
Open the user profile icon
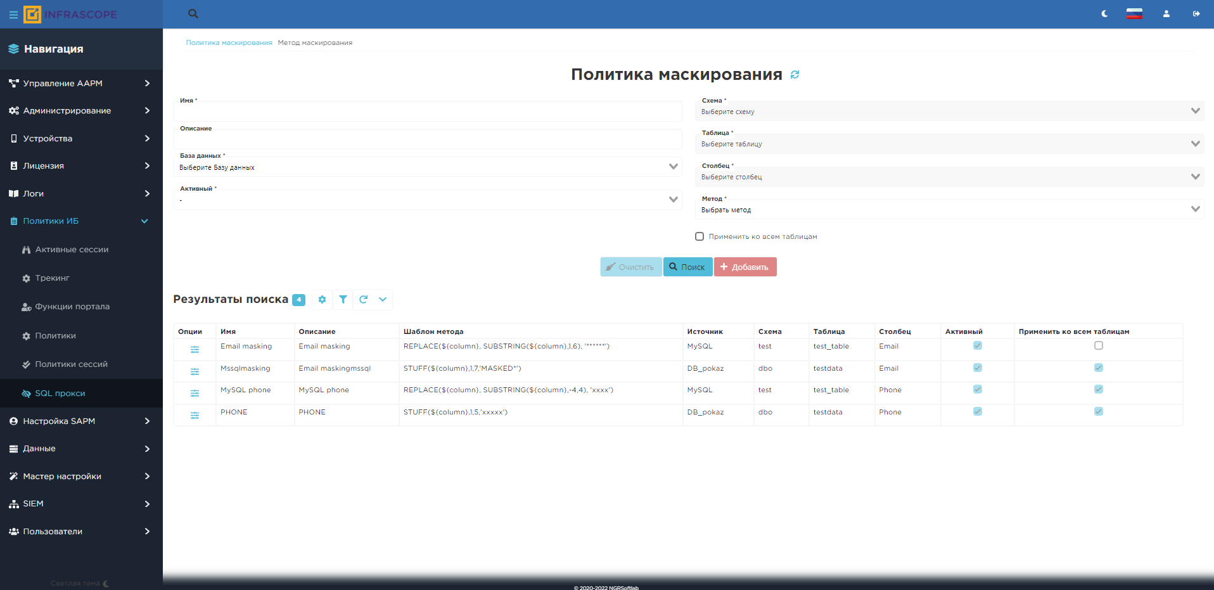(x=1166, y=13)
